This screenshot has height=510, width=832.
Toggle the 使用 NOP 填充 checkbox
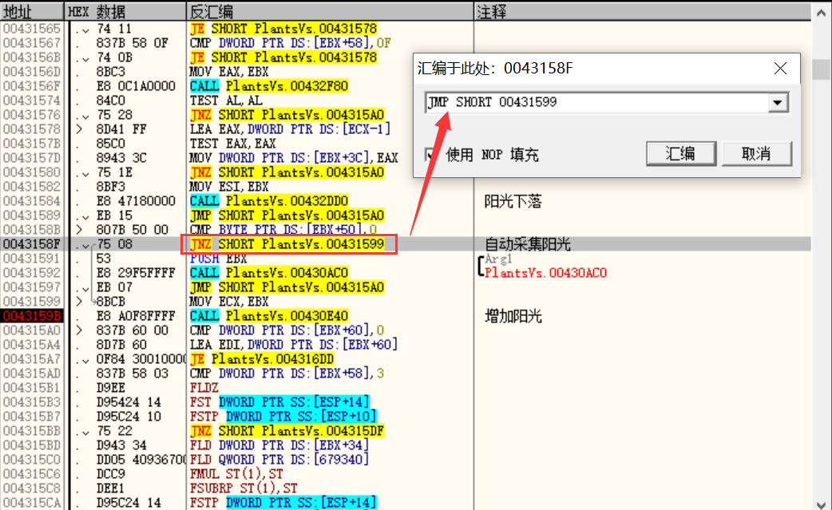click(431, 155)
